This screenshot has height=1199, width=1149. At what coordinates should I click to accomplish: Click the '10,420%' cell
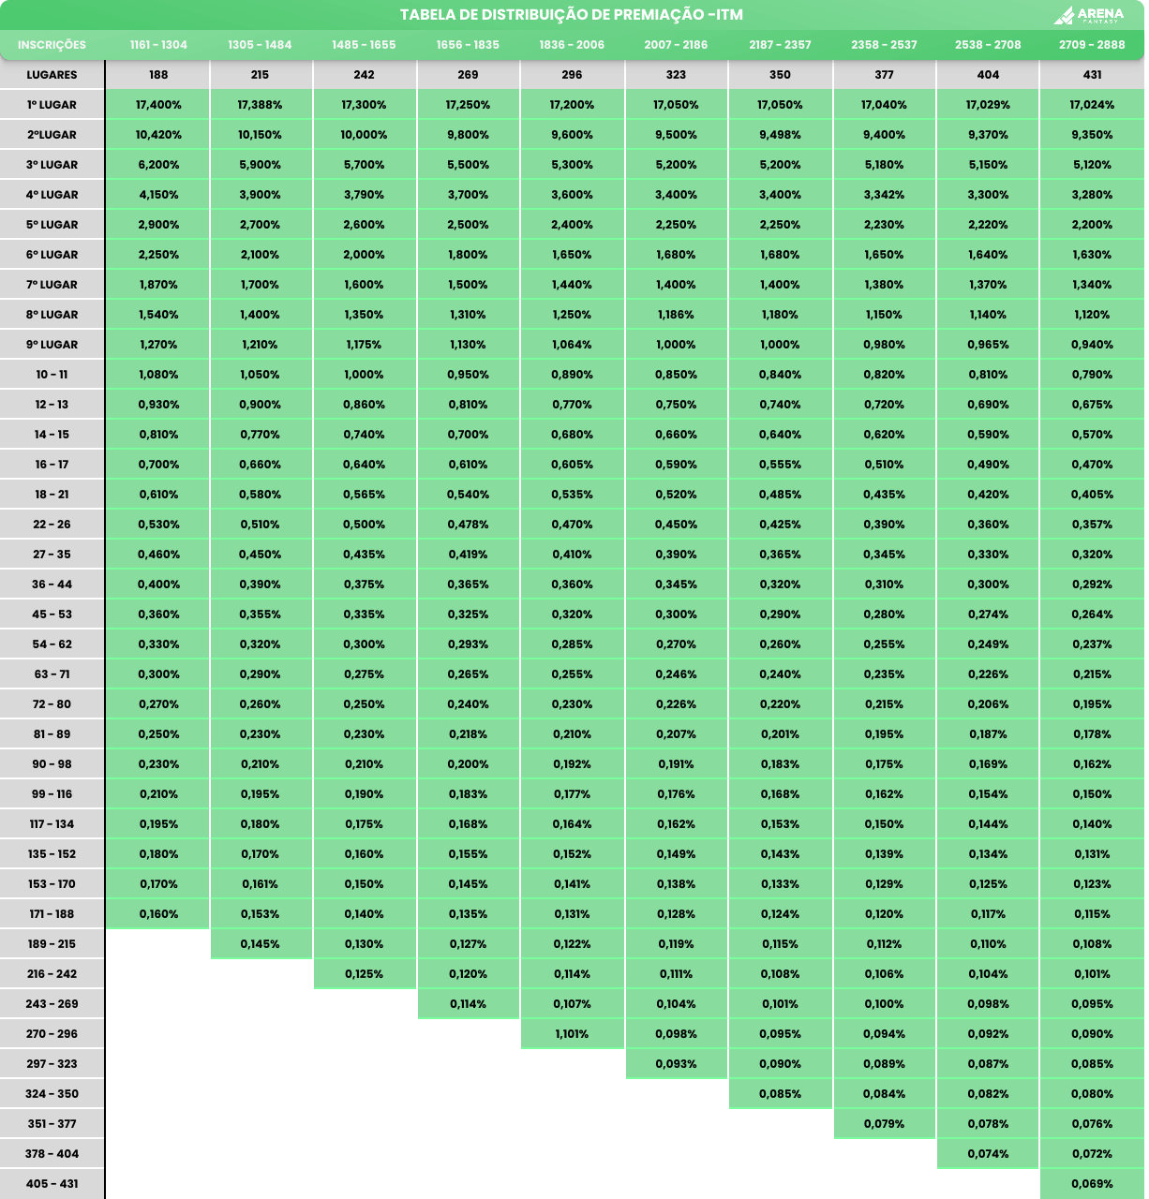tap(158, 135)
